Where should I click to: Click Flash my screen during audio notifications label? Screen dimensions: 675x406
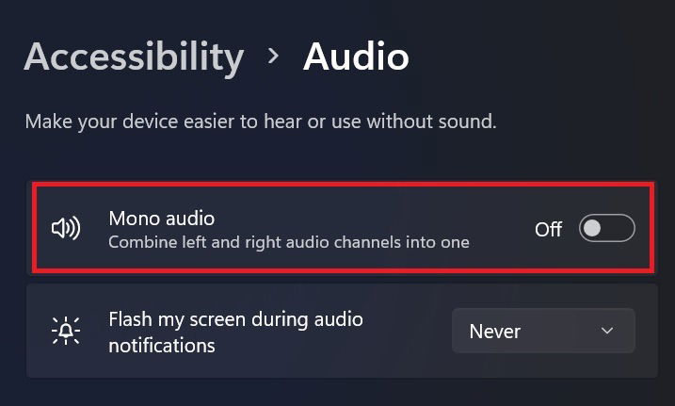(235, 332)
